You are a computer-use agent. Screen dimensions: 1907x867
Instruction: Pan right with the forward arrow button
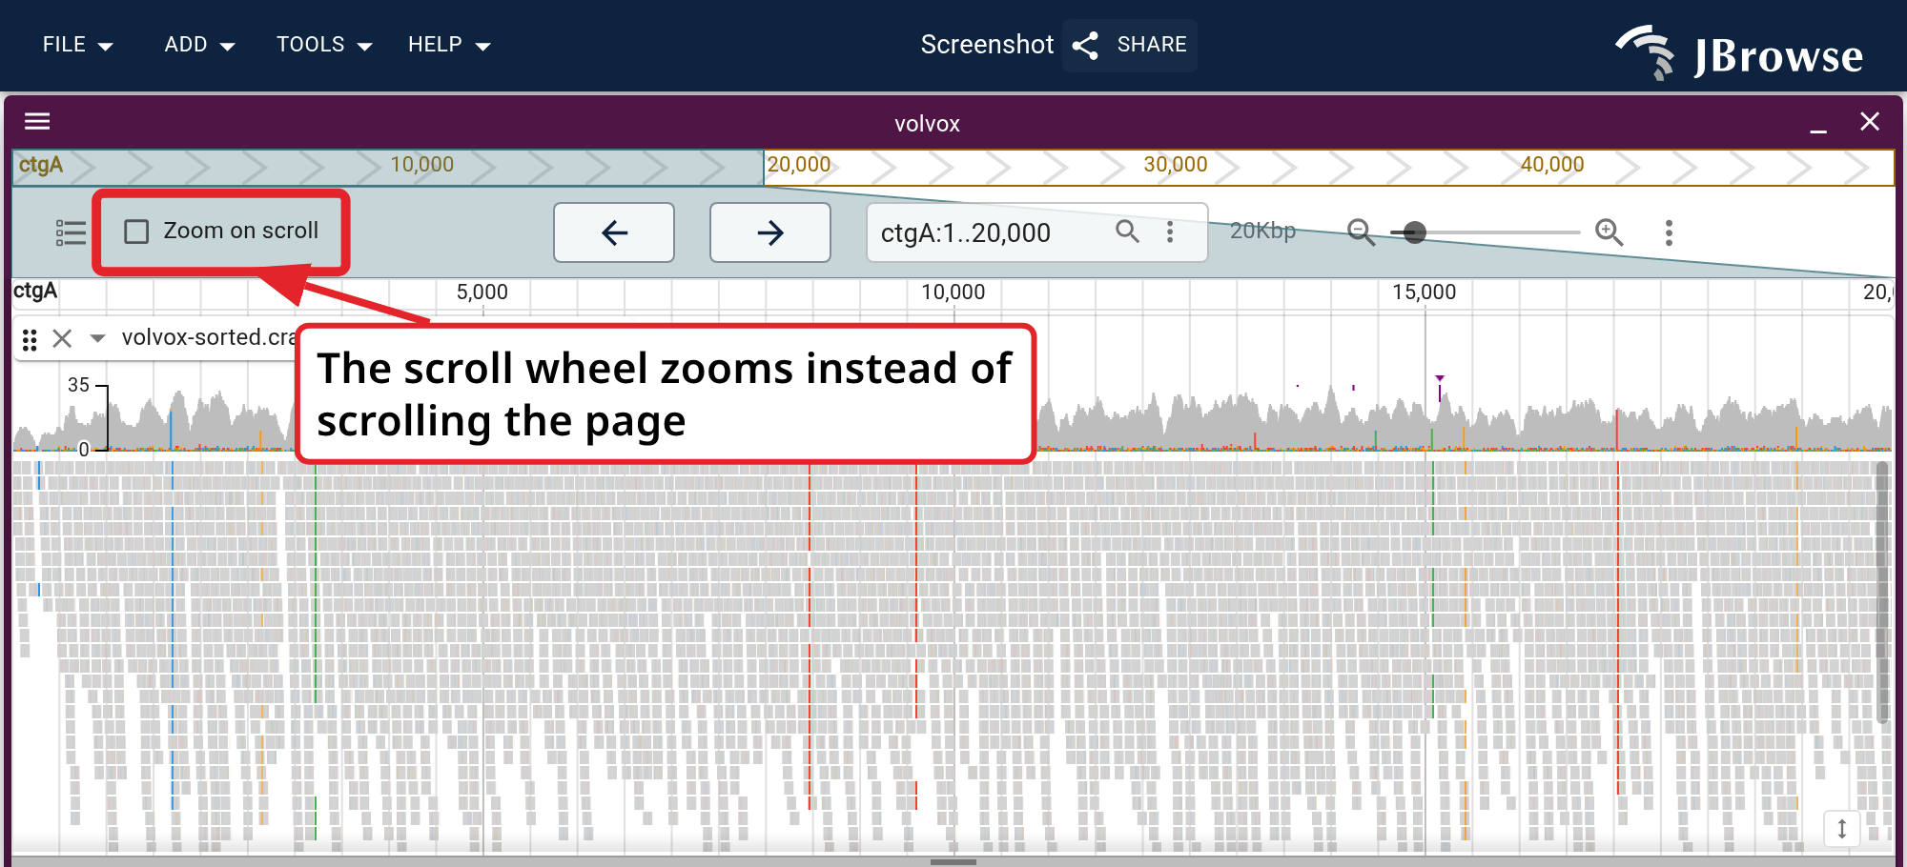click(770, 232)
